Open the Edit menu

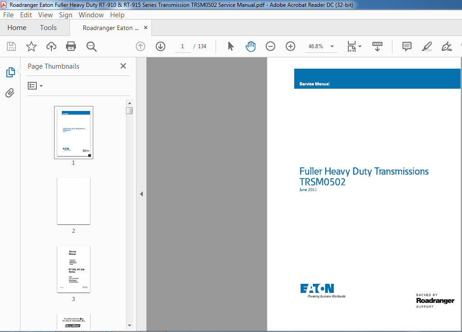pyautogui.click(x=26, y=15)
